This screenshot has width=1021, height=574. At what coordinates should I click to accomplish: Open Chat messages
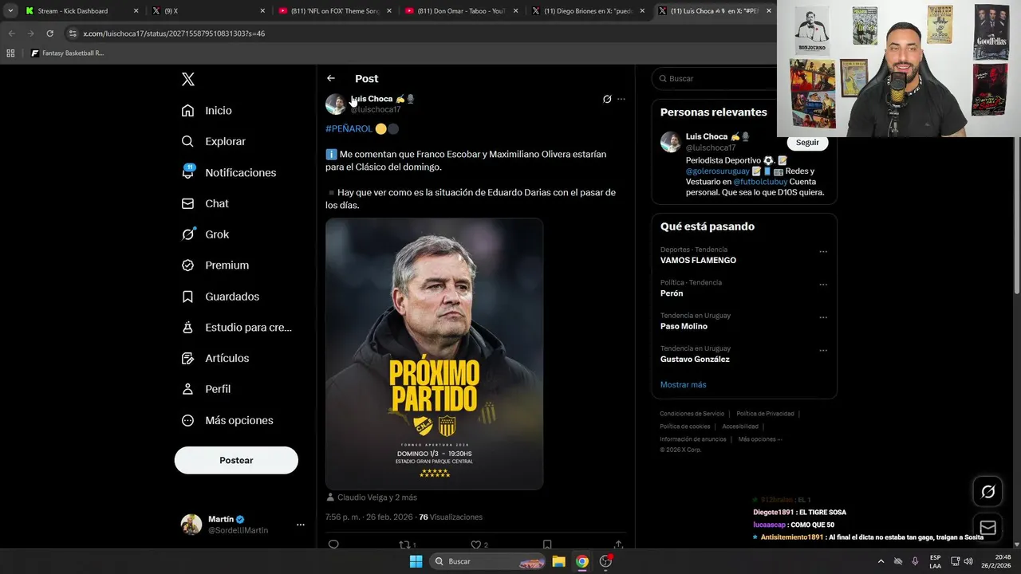tap(205, 203)
